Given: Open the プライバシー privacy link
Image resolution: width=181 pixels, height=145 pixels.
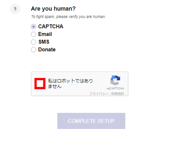Looking at the screenshot, I should [x=99, y=94].
